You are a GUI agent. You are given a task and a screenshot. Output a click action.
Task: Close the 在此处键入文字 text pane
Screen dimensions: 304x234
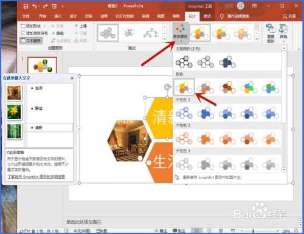[72, 78]
